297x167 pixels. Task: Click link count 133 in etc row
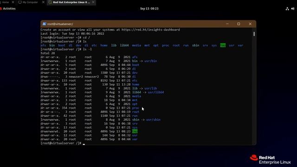coord(65,81)
